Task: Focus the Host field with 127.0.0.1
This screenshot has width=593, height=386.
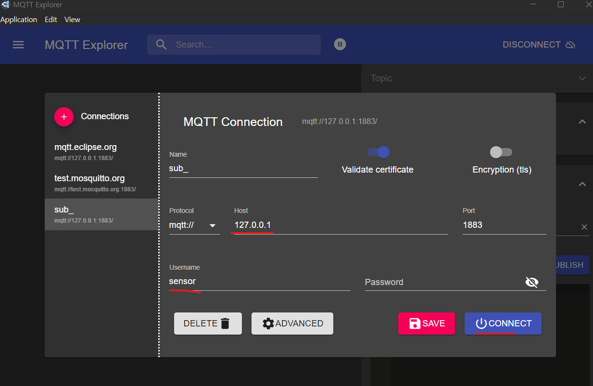Action: coord(341,225)
